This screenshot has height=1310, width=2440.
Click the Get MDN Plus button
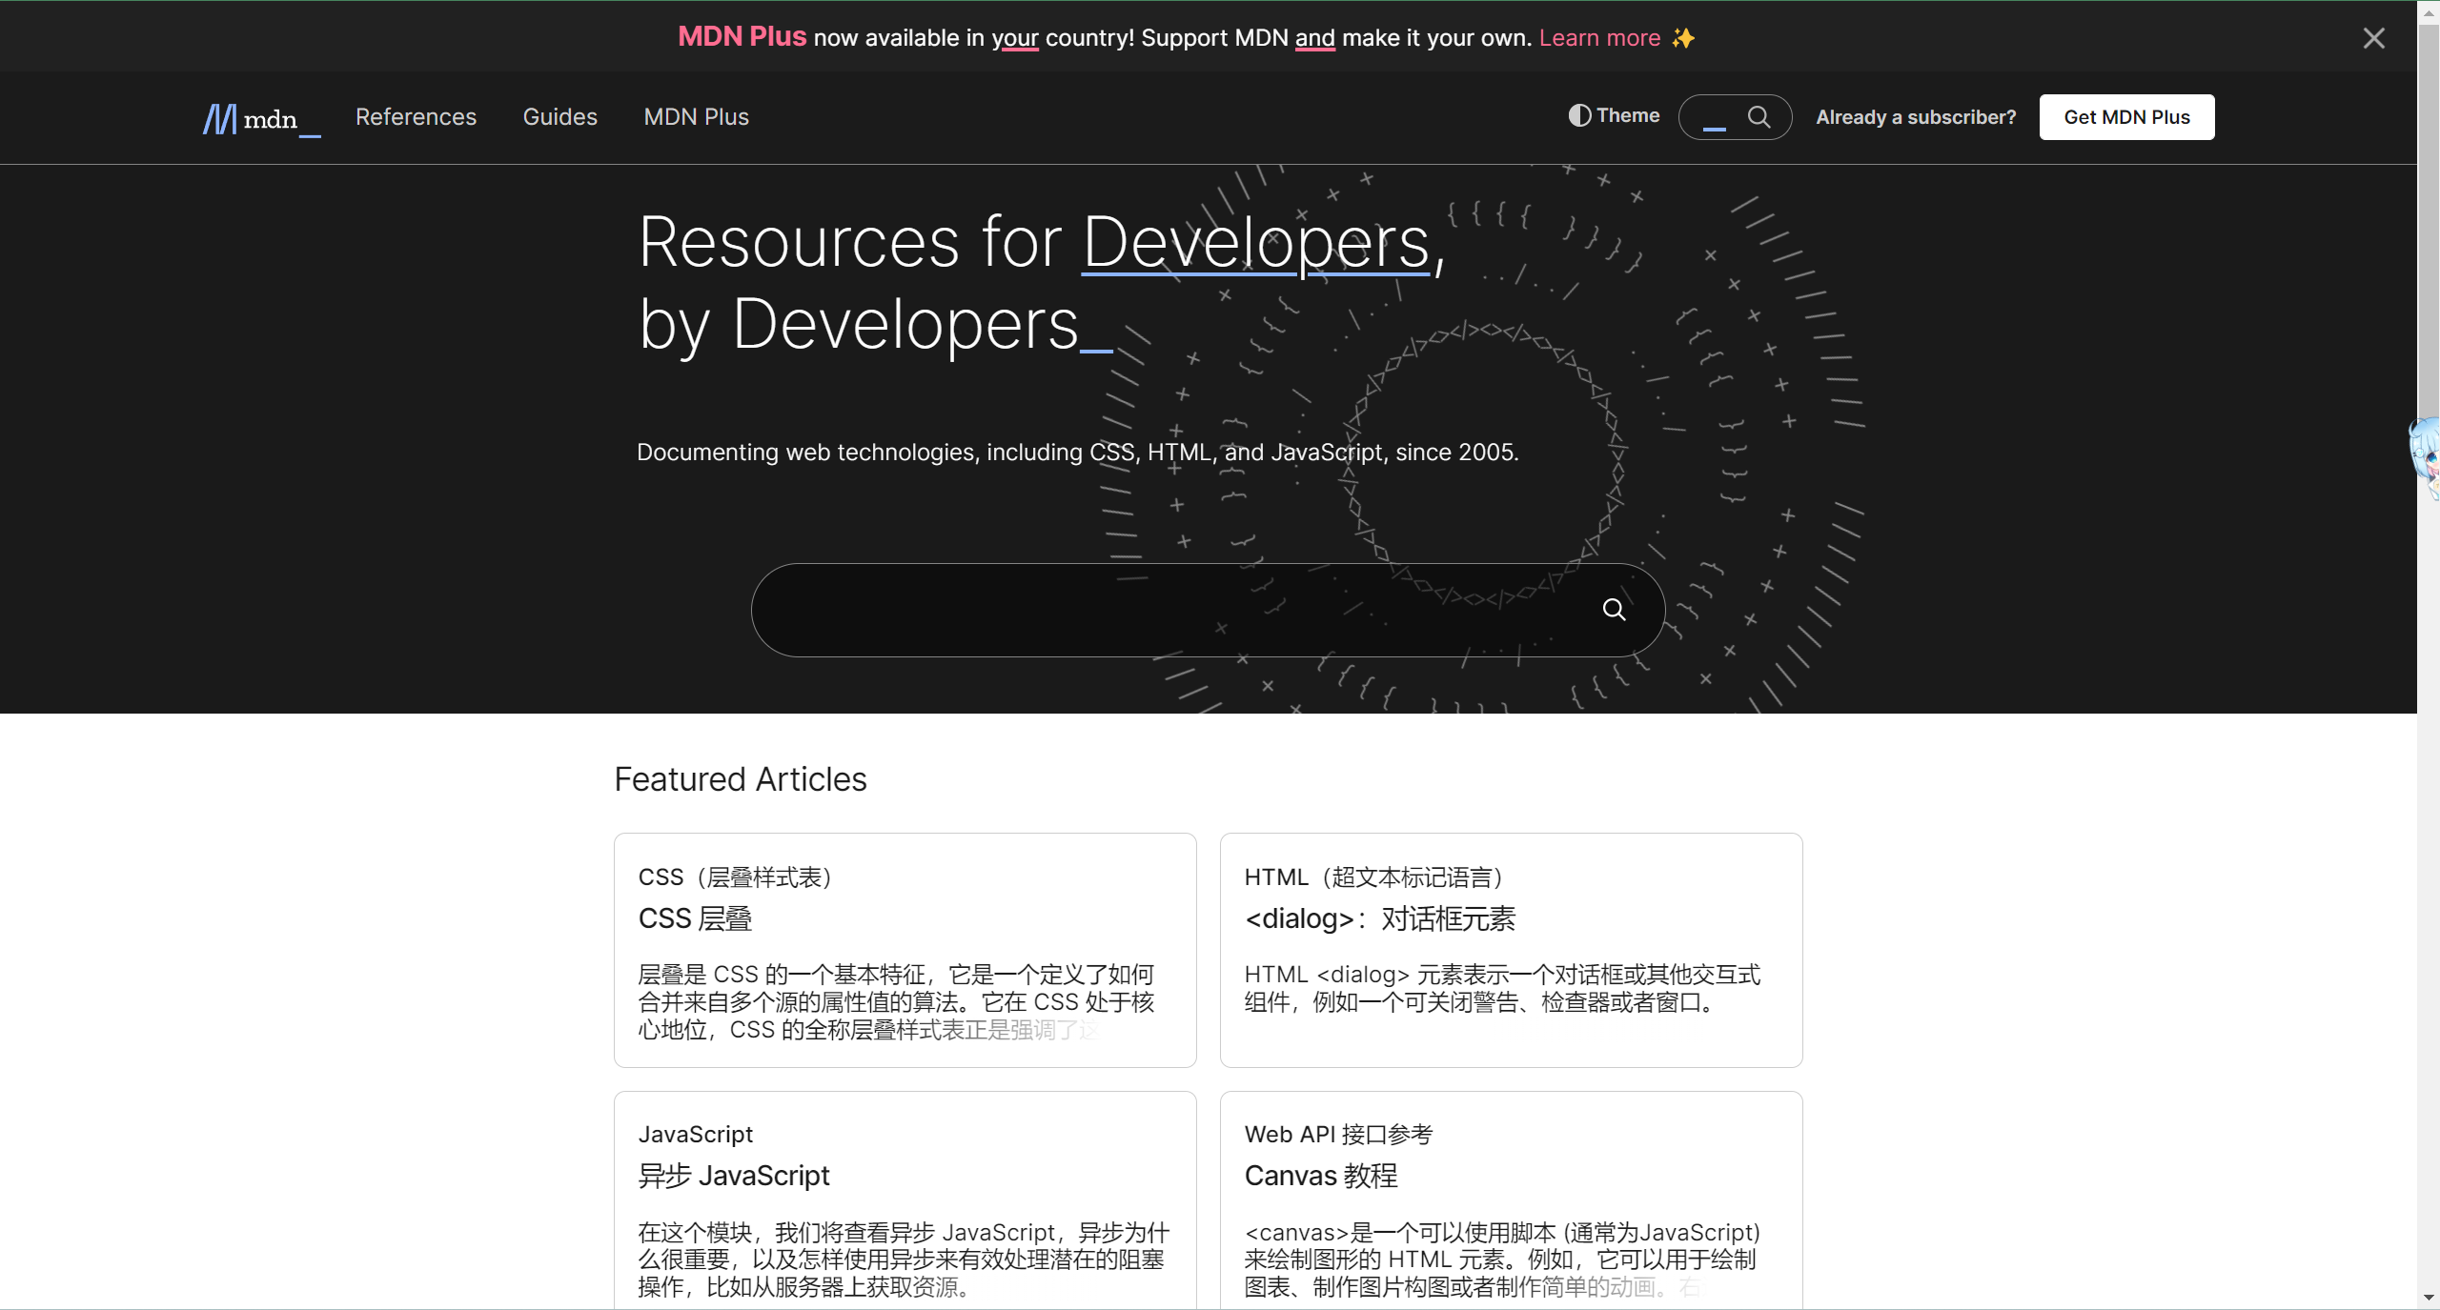(x=2126, y=117)
